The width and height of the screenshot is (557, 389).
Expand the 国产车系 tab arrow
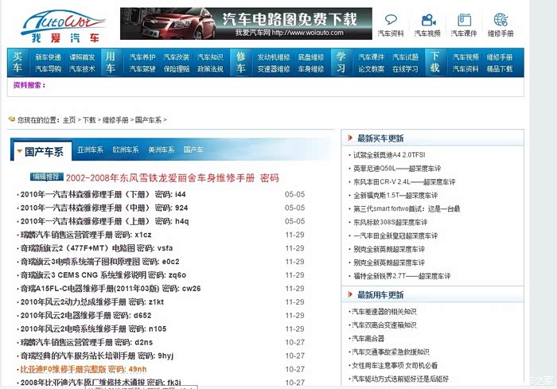click(18, 150)
